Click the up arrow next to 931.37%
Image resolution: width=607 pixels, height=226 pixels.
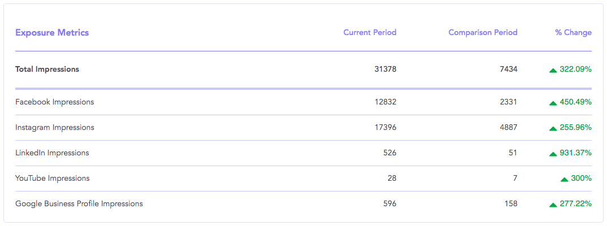pos(553,154)
